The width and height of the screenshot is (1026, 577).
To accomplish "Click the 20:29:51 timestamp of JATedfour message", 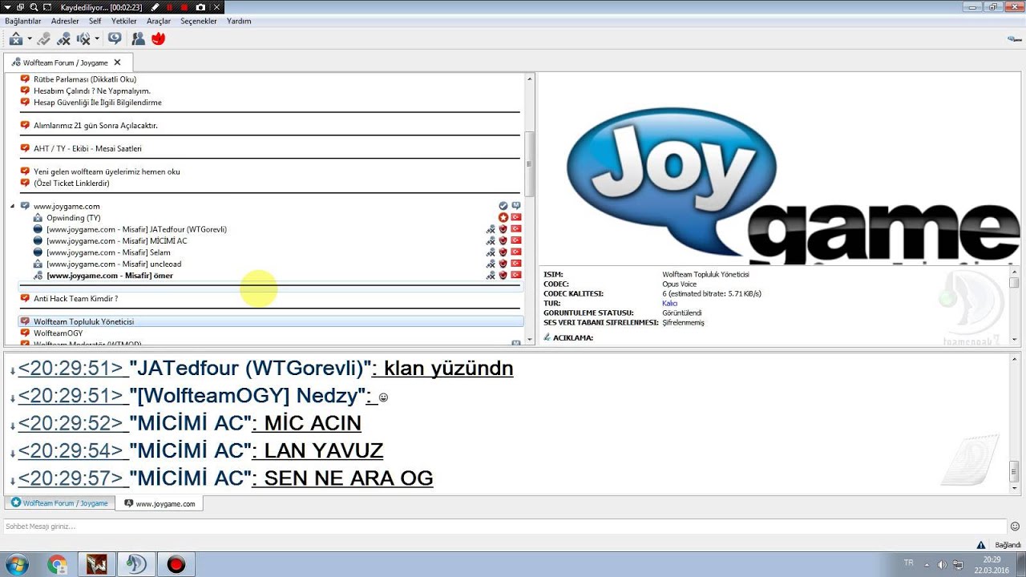I will [71, 369].
